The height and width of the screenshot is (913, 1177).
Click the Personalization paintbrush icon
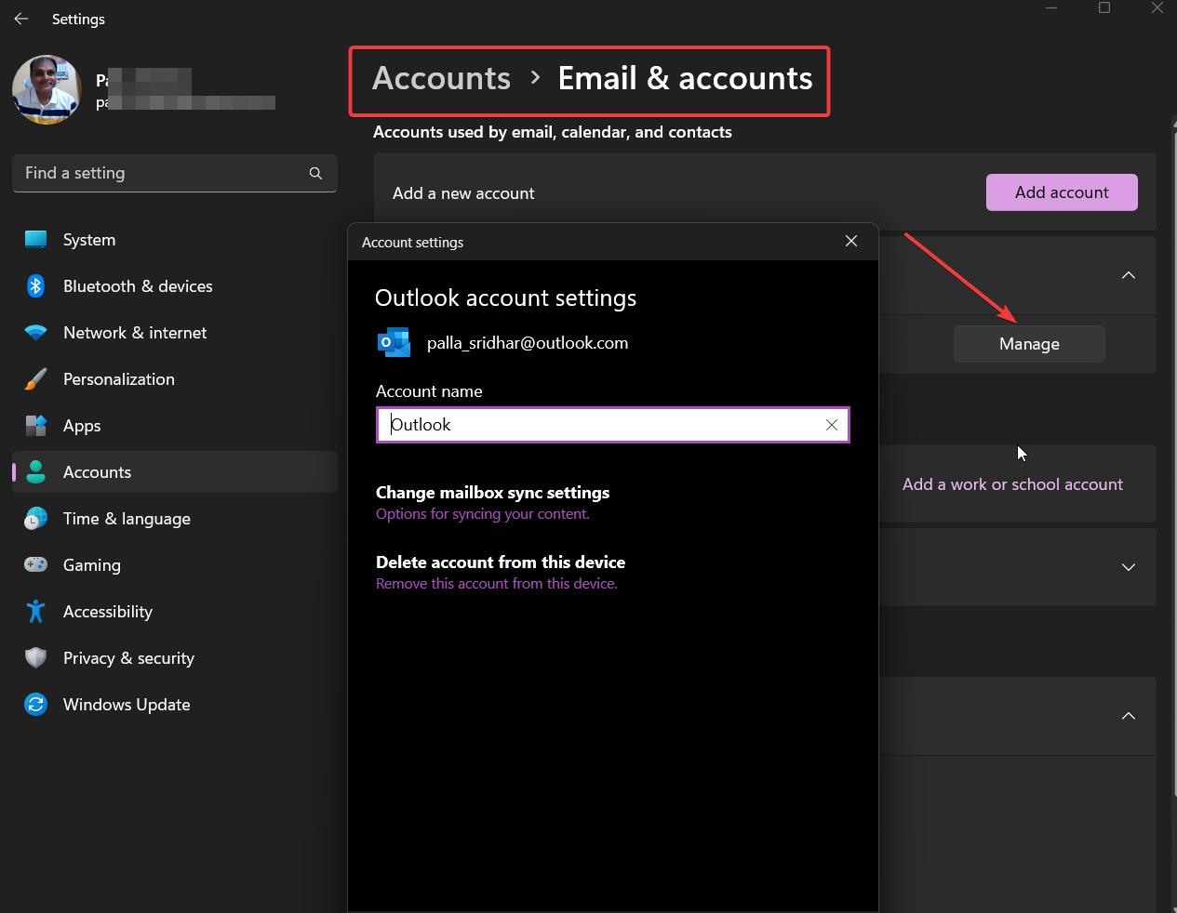pyautogui.click(x=35, y=379)
